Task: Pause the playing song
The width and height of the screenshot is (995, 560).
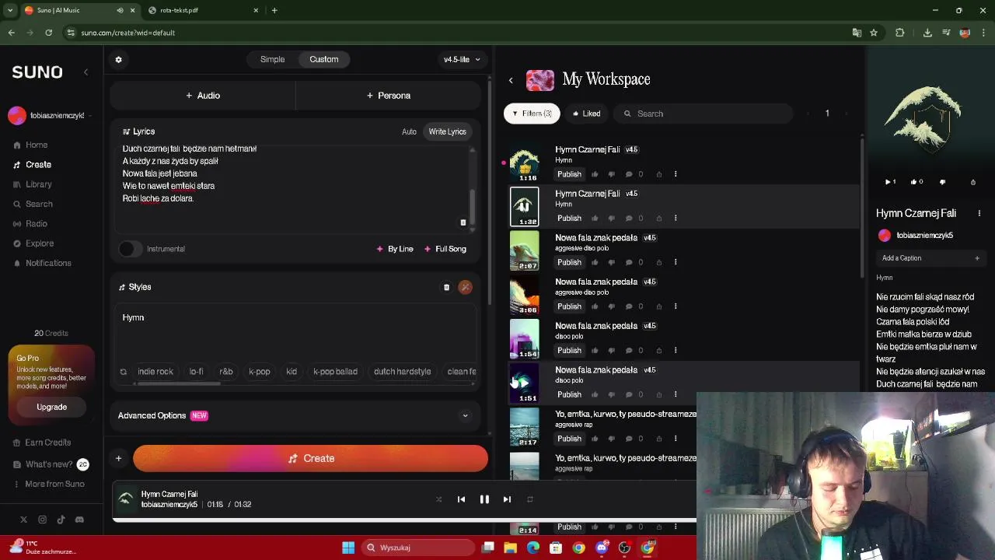Action: pyautogui.click(x=484, y=499)
